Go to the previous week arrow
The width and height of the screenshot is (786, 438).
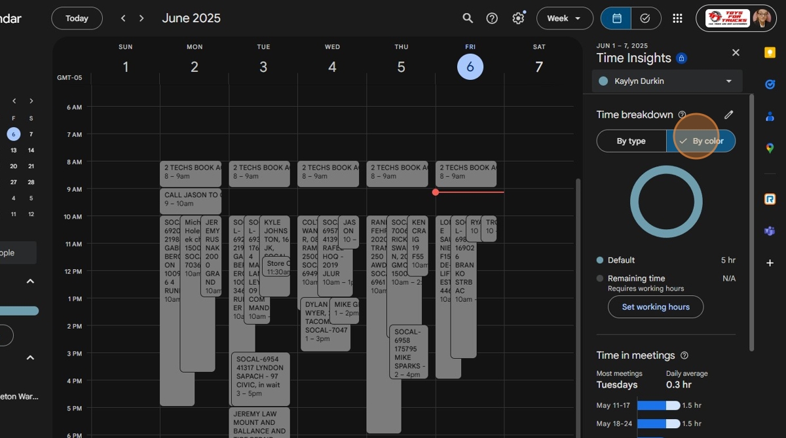tap(123, 18)
